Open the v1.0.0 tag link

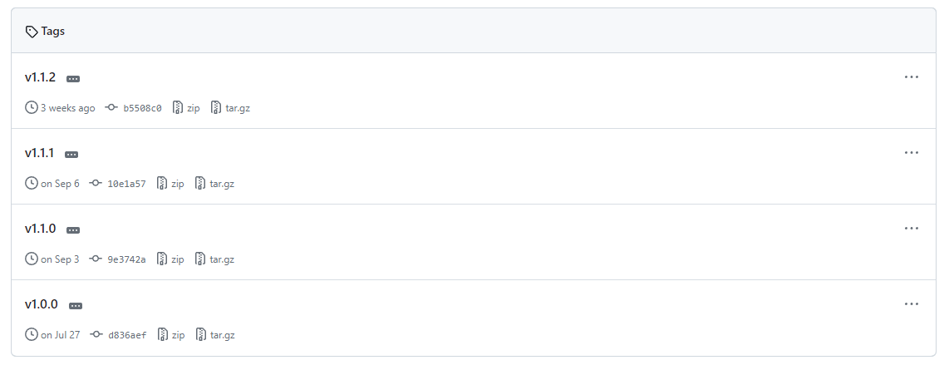pos(41,304)
